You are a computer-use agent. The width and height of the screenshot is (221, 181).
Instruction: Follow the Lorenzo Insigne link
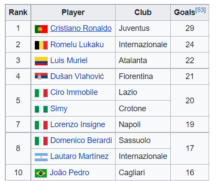[78, 124]
